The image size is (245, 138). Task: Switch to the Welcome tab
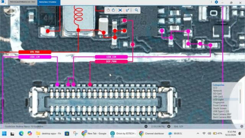tap(23, 2)
